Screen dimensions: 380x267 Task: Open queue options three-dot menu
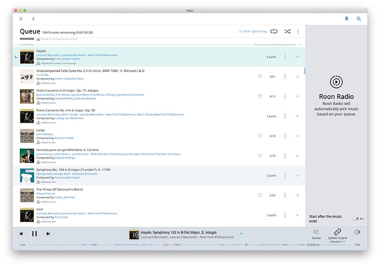click(298, 31)
